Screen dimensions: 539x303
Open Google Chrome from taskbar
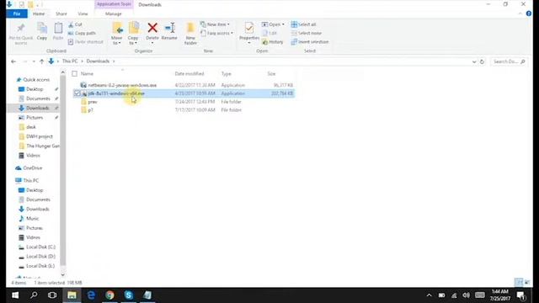point(109,295)
